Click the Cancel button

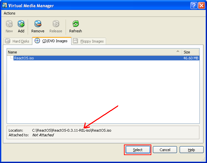point(165,150)
